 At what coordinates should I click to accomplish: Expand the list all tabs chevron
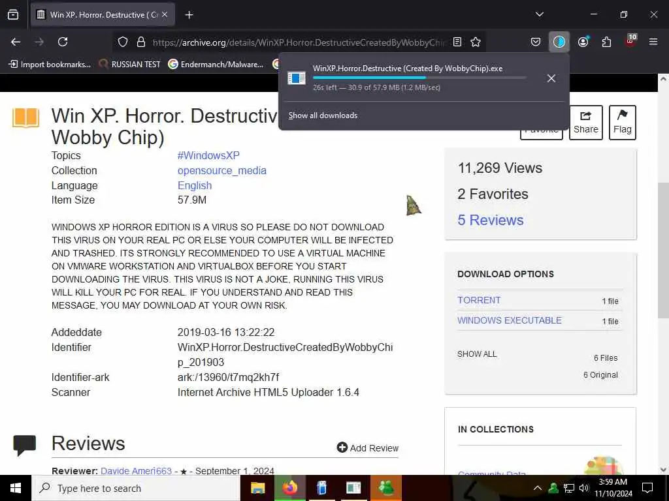[539, 14]
